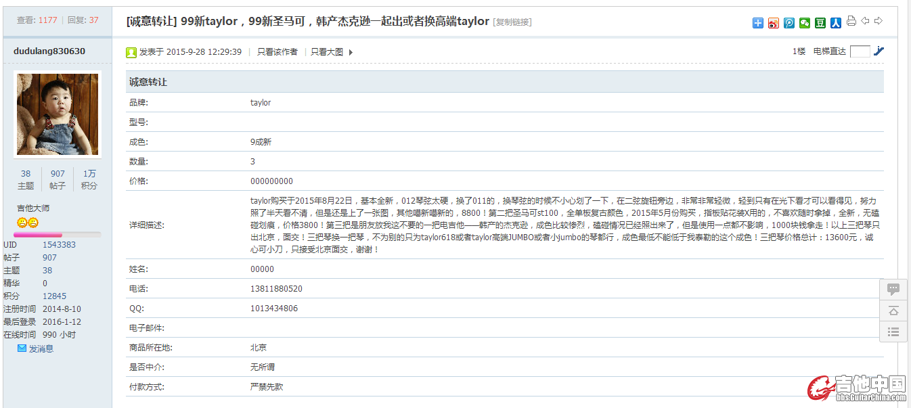Viewport: 911px width, 408px height.
Task: Click UID 1543383 value
Action: point(59,245)
